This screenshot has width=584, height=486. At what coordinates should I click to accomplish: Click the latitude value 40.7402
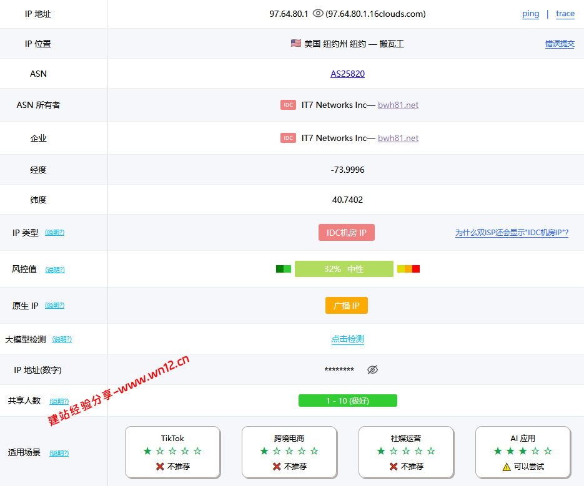(x=347, y=200)
